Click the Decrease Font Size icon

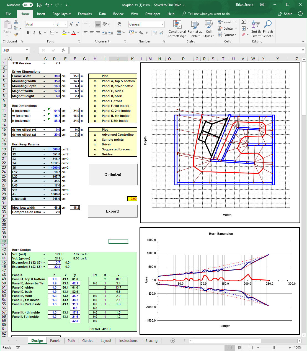pyautogui.click(x=77, y=24)
